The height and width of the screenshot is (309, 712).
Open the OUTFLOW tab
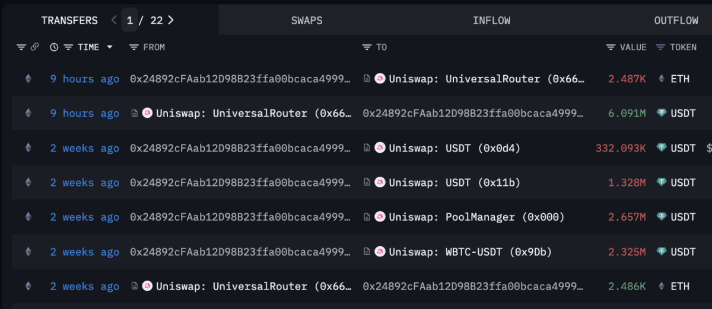click(x=676, y=20)
